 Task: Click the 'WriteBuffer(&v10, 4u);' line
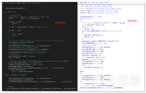tap(93, 49)
